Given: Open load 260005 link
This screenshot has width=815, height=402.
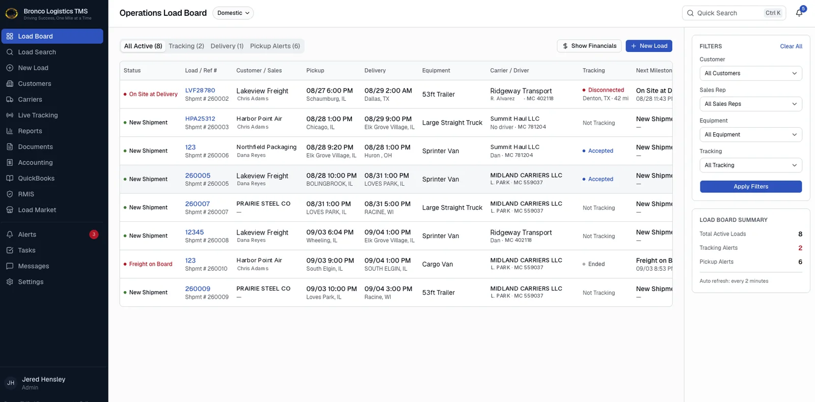Looking at the screenshot, I should pos(198,176).
